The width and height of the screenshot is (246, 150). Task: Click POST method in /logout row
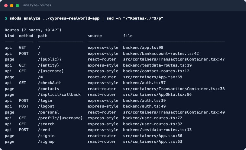[x=24, y=106]
